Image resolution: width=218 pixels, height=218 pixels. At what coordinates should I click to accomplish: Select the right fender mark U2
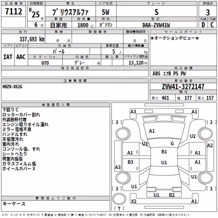pos(193,136)
